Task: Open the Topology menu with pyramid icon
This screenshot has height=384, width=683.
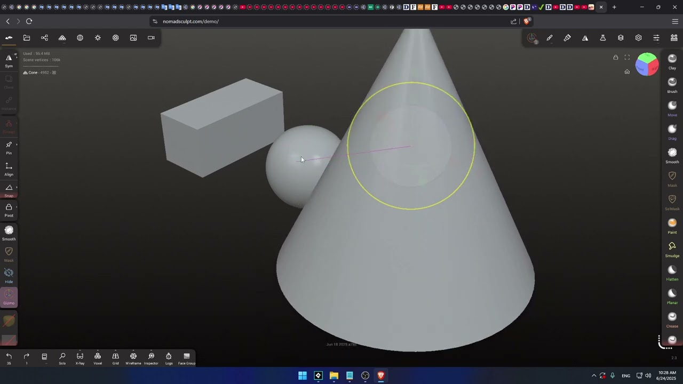Action: point(62,38)
